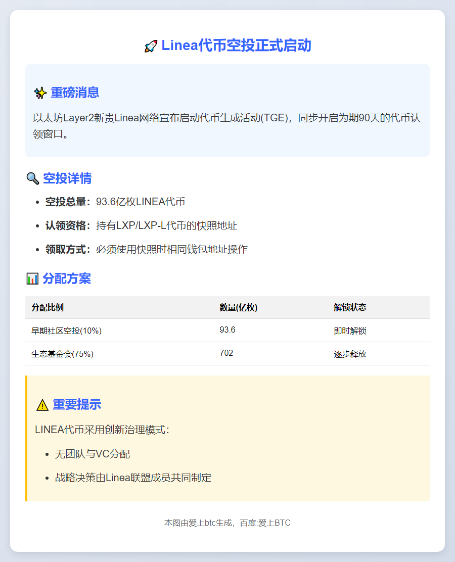Click the 即时解锁 status cell
Viewport: 455px width, 562px height.
click(350, 331)
